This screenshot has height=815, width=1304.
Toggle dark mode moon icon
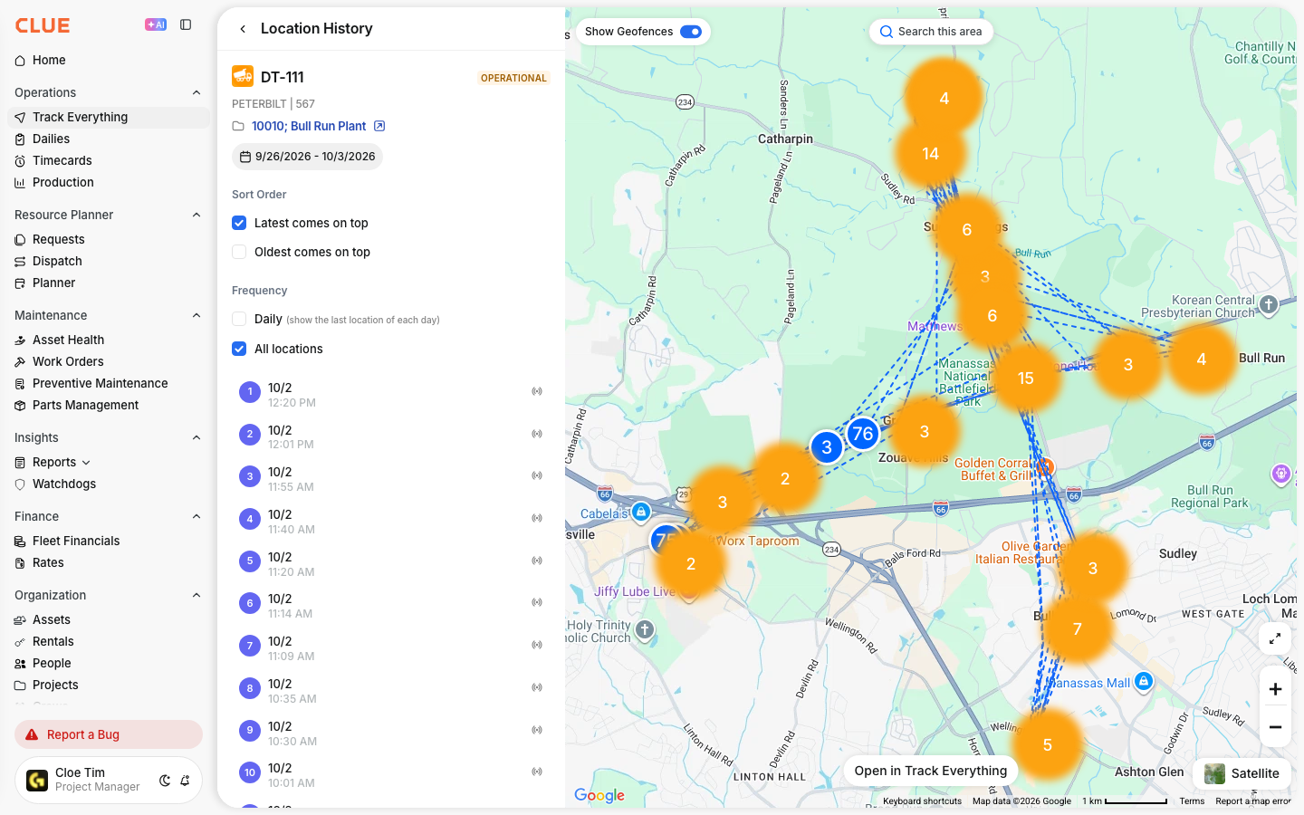[165, 781]
